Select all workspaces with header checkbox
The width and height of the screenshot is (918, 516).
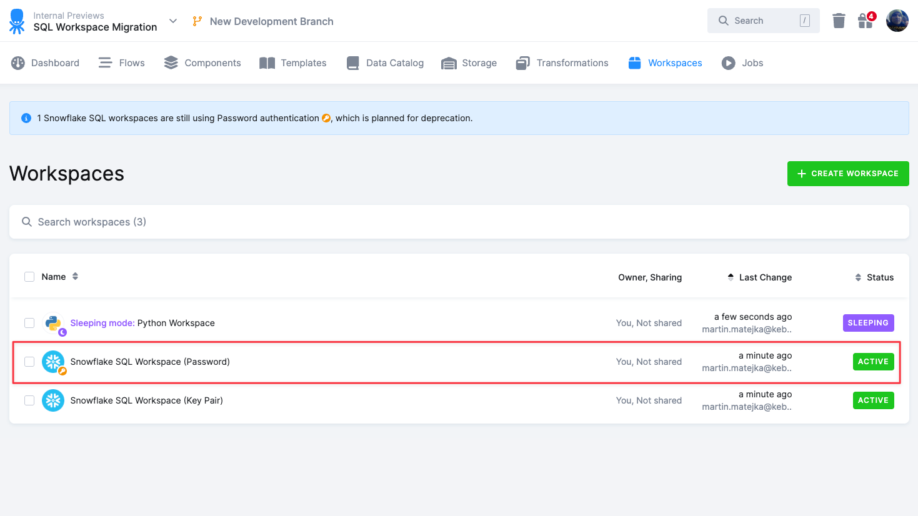[x=29, y=277]
